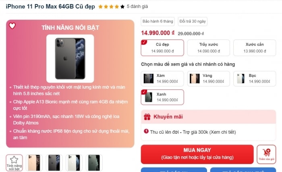Choose the Bạc color option

[x=255, y=79]
